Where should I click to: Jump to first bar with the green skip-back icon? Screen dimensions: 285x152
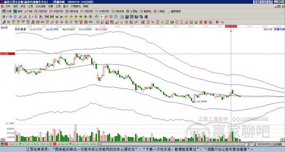click(x=47, y=17)
